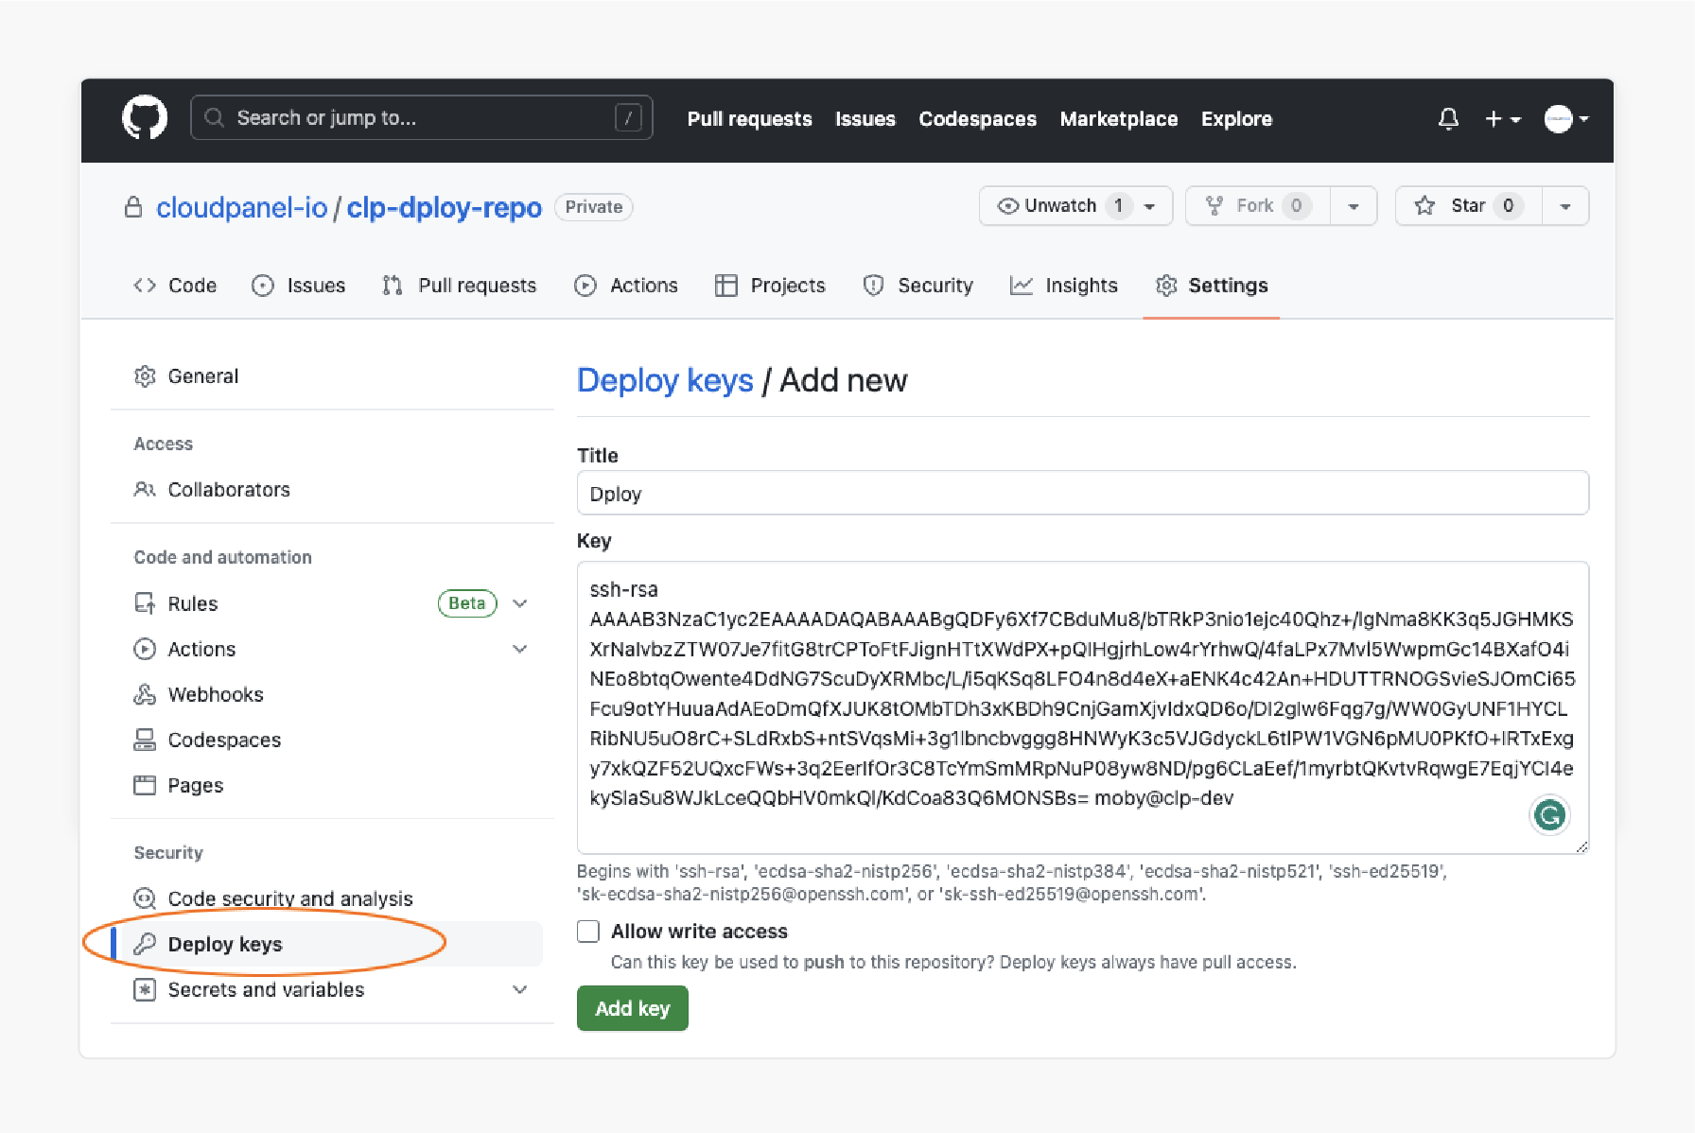
Task: Click the Unwatch button
Action: pos(1075,206)
